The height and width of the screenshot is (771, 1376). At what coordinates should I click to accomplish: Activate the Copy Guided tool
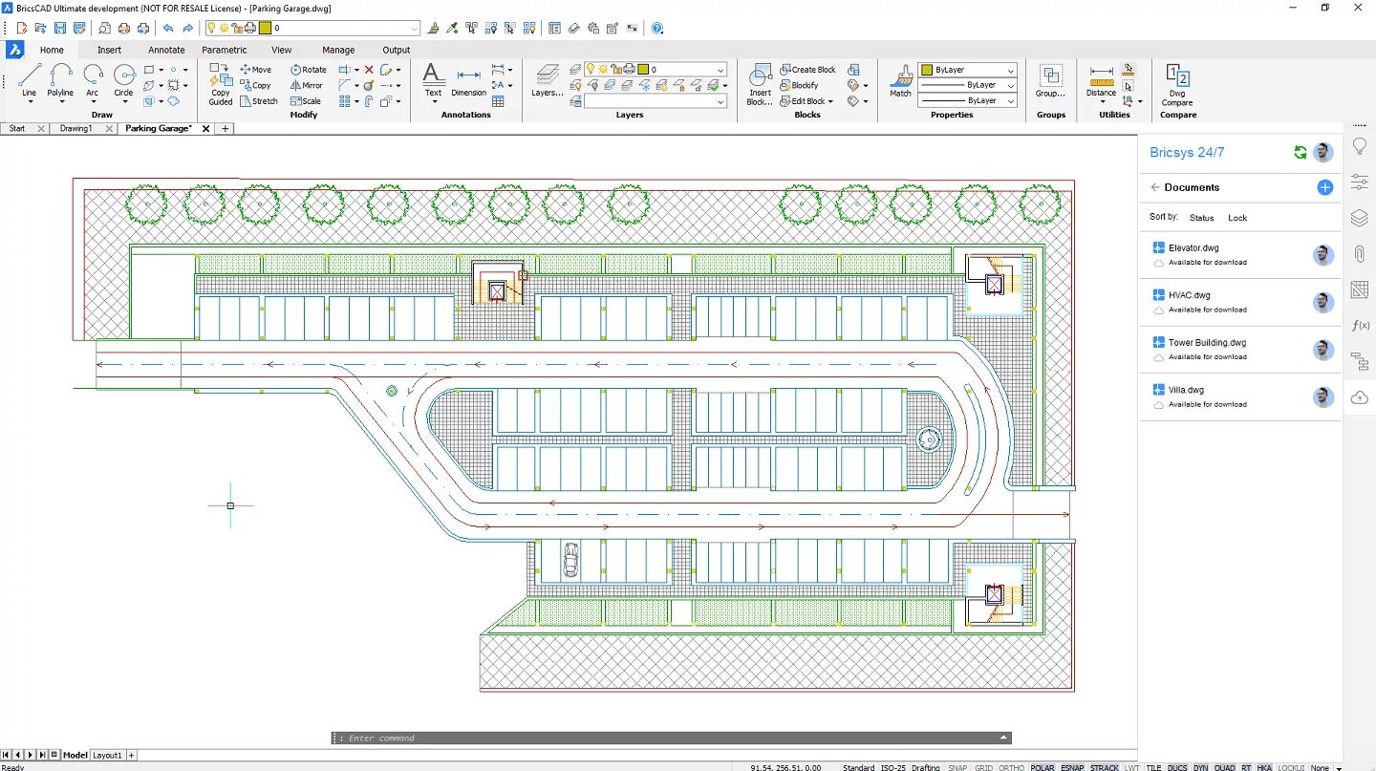[x=221, y=84]
